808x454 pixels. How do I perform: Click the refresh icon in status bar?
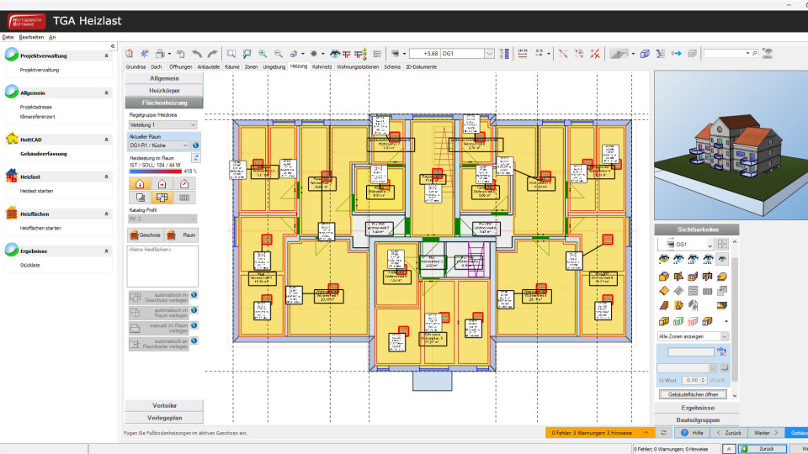(x=664, y=432)
